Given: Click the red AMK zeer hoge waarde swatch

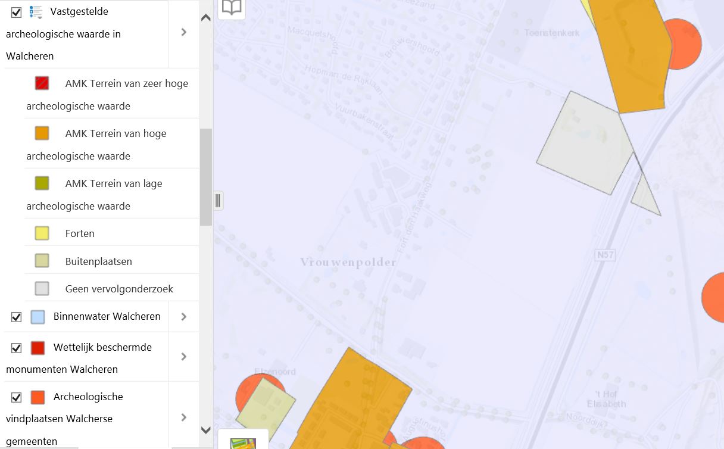Looking at the screenshot, I should [x=42, y=83].
